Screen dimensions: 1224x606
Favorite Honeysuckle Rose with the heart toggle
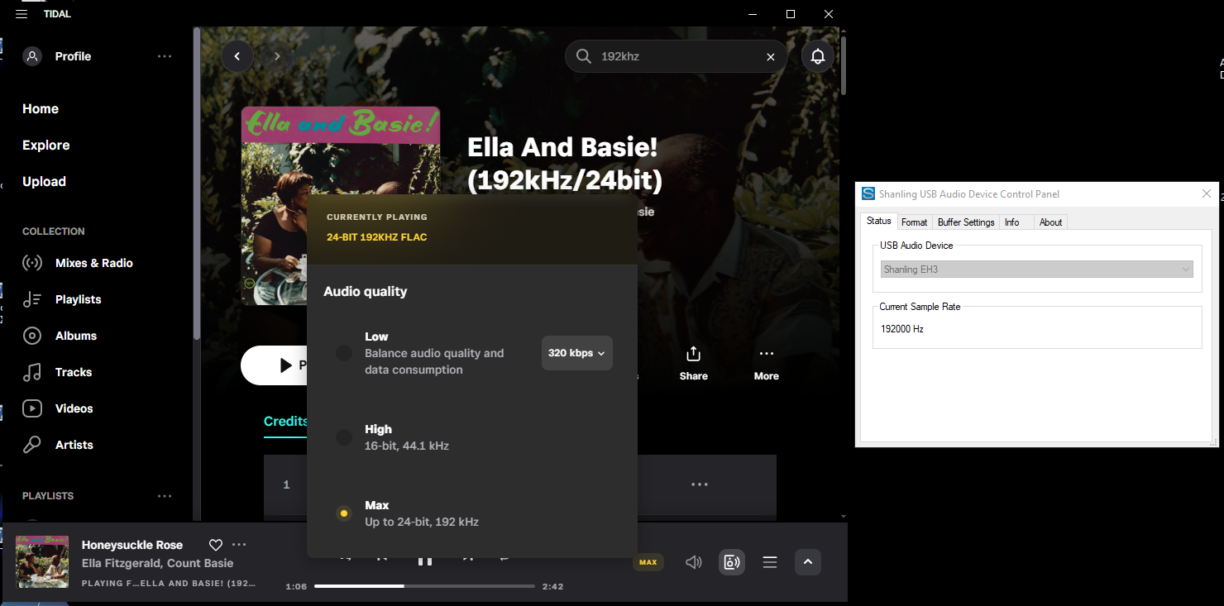coord(216,545)
